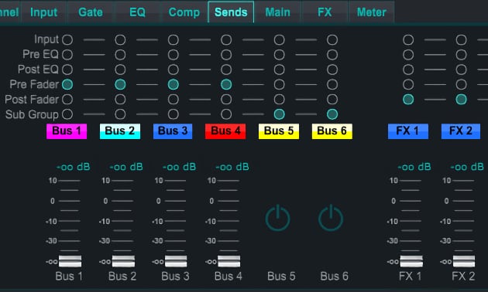Screen dimensions: 488x292
Task: Select Sub Group for Bus 4
Action: [x=226, y=114]
